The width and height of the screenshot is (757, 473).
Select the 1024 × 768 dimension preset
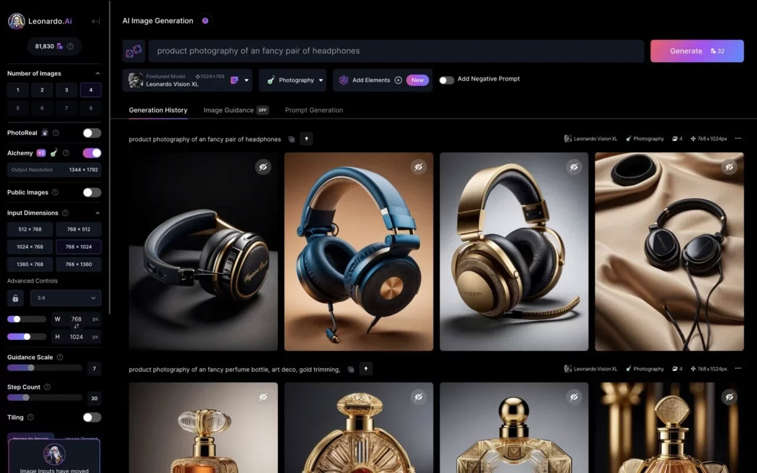30,247
